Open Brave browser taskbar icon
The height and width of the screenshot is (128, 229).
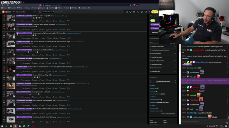click(15, 126)
